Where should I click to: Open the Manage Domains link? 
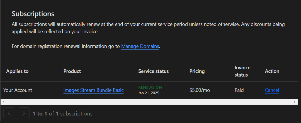coord(140,46)
